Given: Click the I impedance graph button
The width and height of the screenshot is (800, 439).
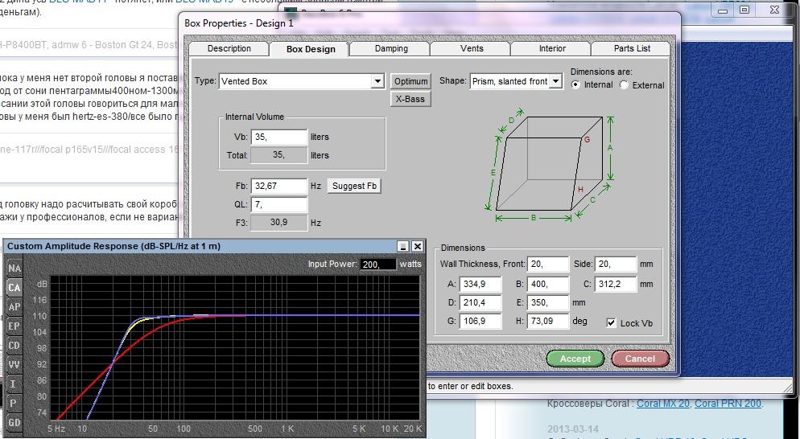Looking at the screenshot, I should click(14, 384).
